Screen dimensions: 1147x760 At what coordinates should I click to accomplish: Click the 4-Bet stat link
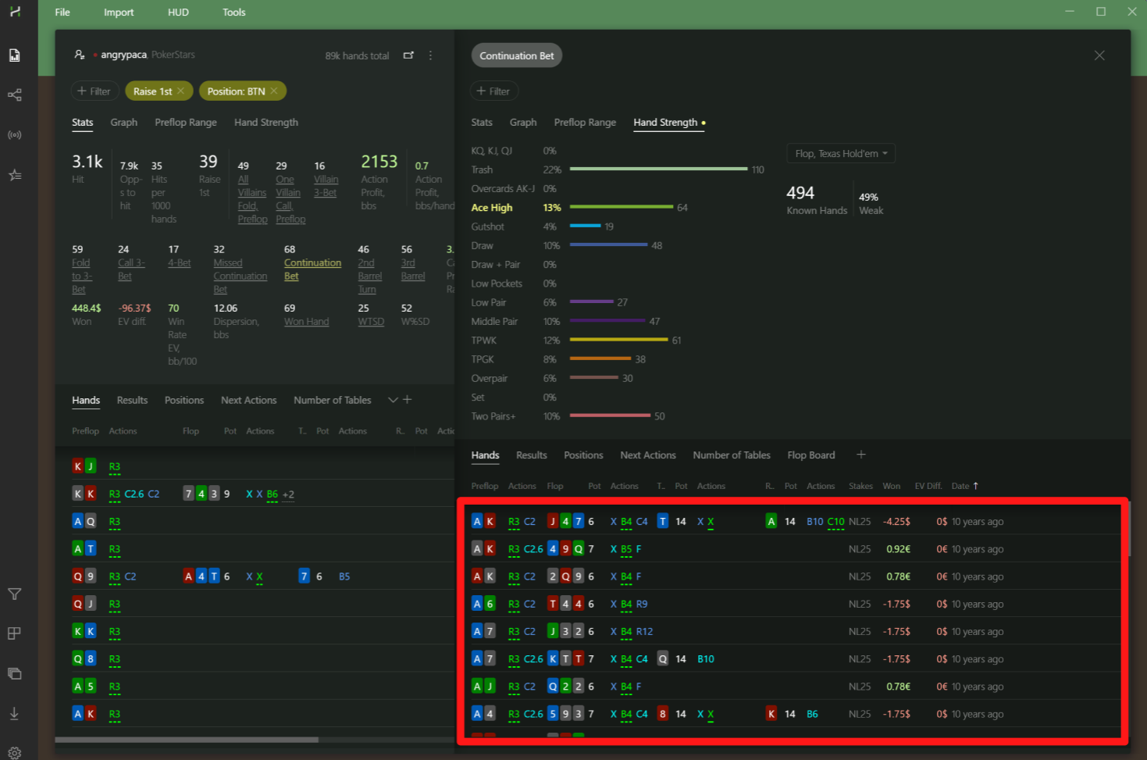(180, 263)
